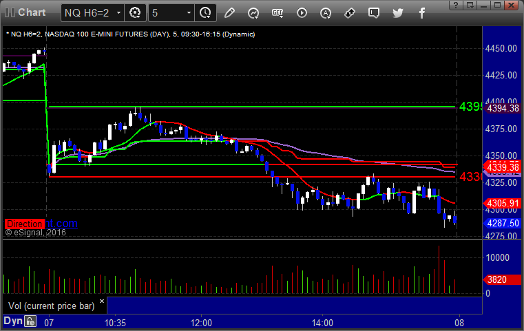The width and height of the screenshot is (524, 331).
Task: Open the chart settings gear menu
Action: (135, 13)
